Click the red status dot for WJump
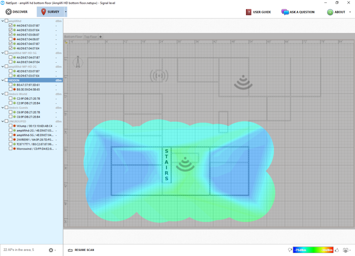The height and width of the screenshot is (256, 355). 14,126
